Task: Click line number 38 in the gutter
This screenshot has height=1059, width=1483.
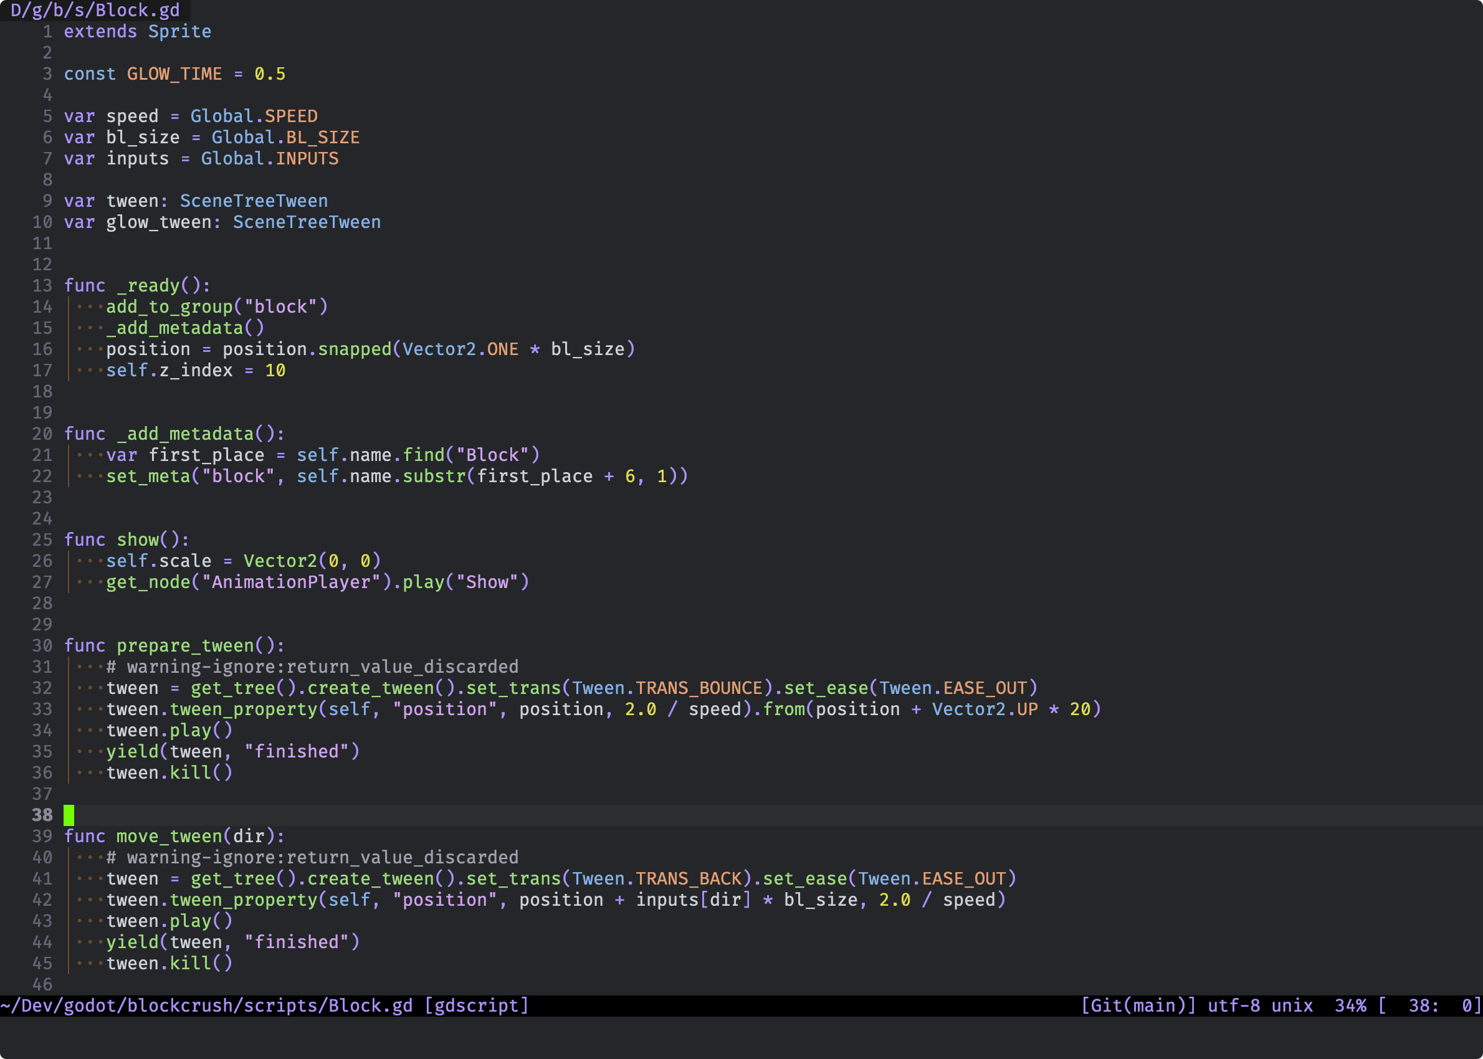Action: coord(42,815)
